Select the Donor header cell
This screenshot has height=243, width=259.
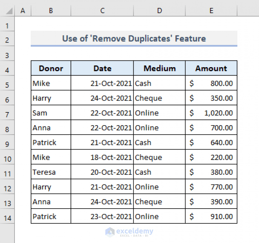51,68
